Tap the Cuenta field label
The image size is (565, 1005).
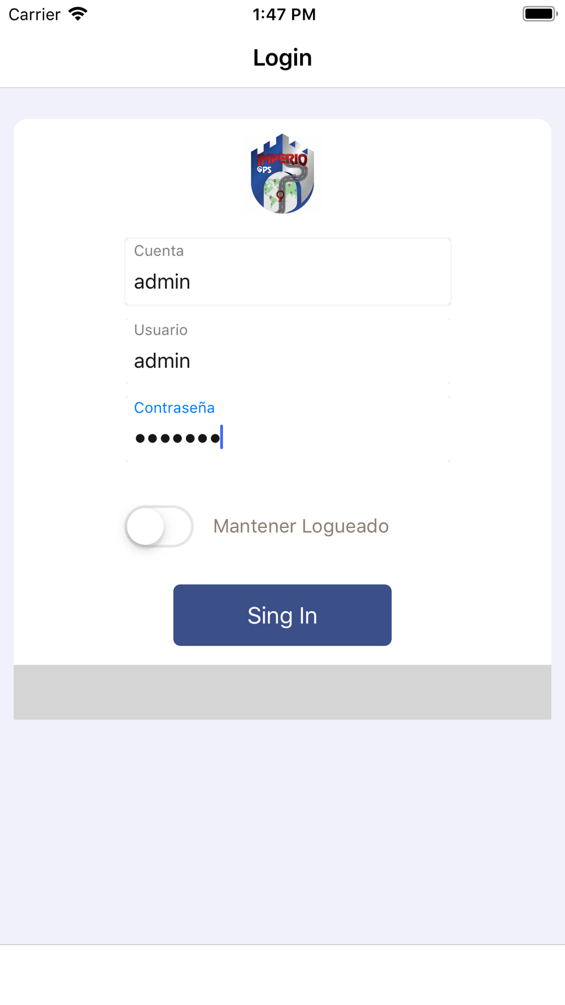click(x=159, y=250)
